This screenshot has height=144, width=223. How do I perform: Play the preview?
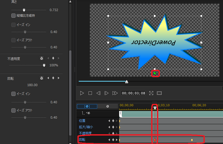(x=82, y=93)
